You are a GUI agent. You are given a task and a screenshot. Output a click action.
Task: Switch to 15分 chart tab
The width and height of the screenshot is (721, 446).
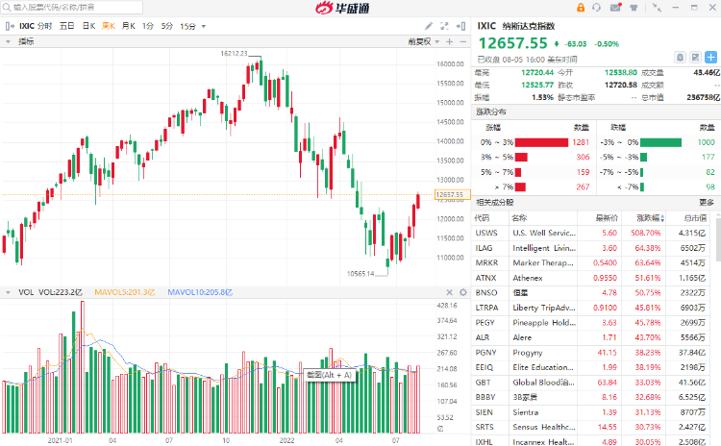pyautogui.click(x=187, y=26)
